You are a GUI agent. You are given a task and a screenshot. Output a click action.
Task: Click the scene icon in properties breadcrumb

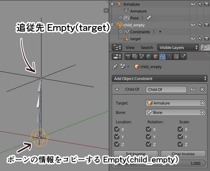123,67
